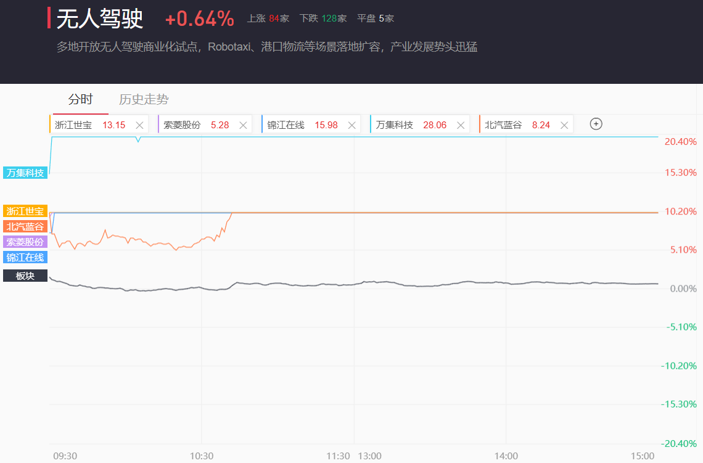Click the 上涨 84家 rising count
The image size is (703, 463).
(268, 18)
